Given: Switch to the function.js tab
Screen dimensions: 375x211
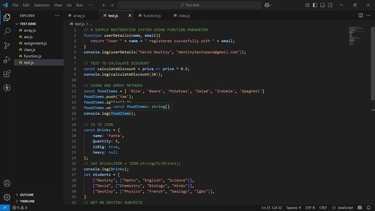Looking at the screenshot, I should [x=152, y=16].
